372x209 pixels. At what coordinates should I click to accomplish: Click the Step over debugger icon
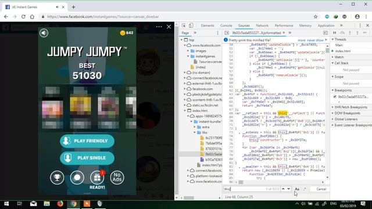point(342,33)
